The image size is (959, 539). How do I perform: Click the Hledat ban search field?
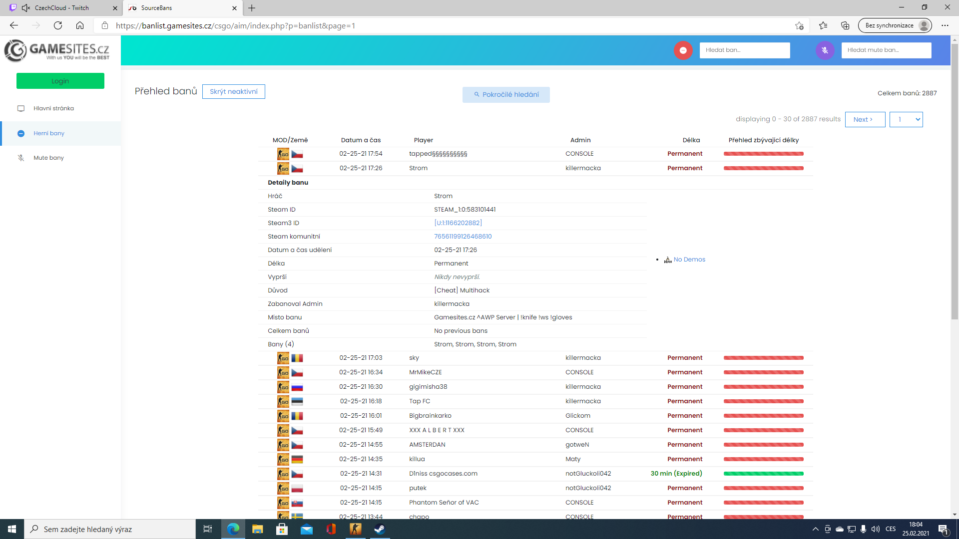[744, 50]
